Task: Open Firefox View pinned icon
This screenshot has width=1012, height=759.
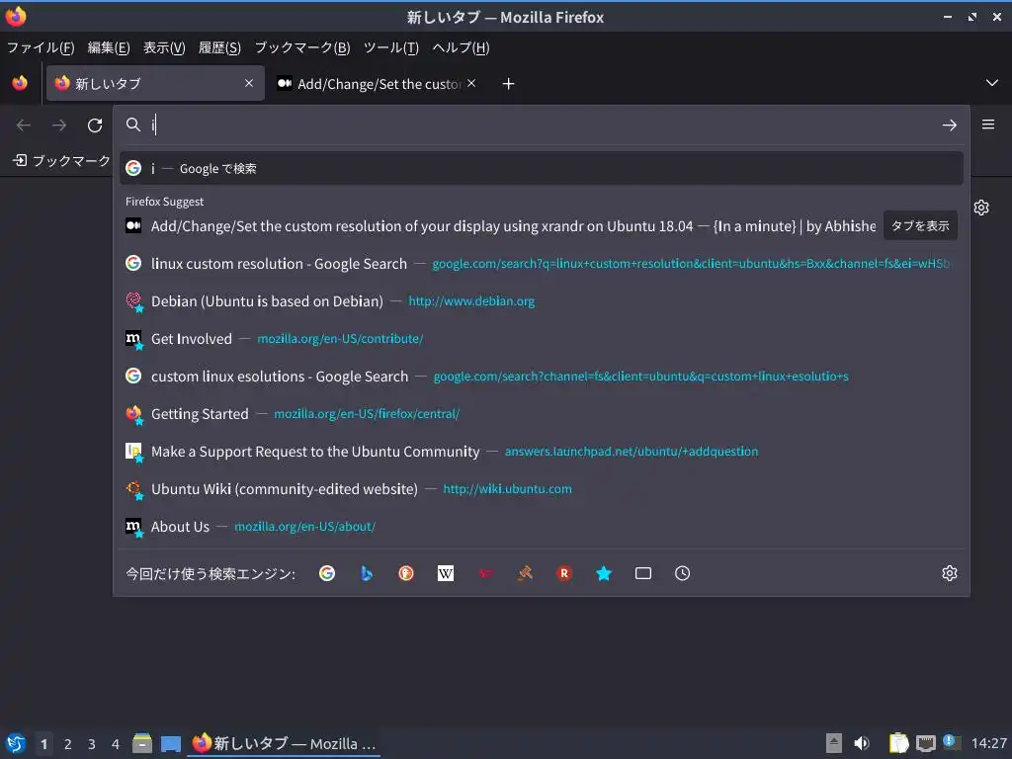Action: pos(20,83)
